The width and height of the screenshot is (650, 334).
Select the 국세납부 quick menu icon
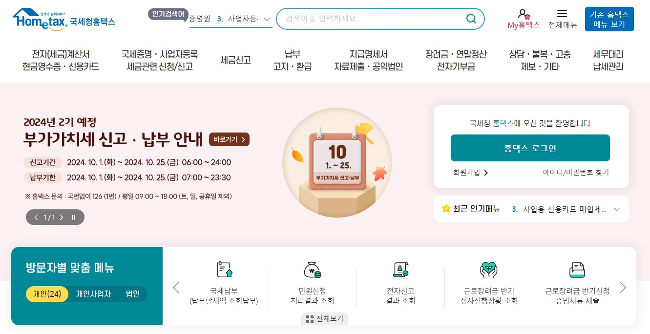pyautogui.click(x=225, y=269)
